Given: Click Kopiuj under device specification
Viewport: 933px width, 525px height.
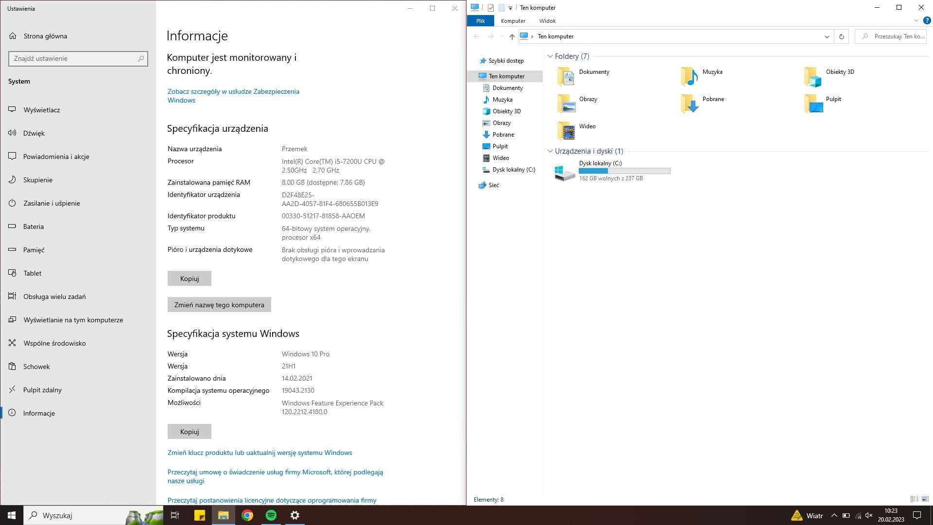Looking at the screenshot, I should (190, 279).
